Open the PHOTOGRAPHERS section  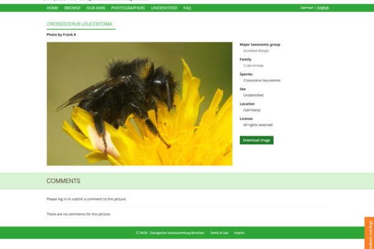tap(128, 8)
